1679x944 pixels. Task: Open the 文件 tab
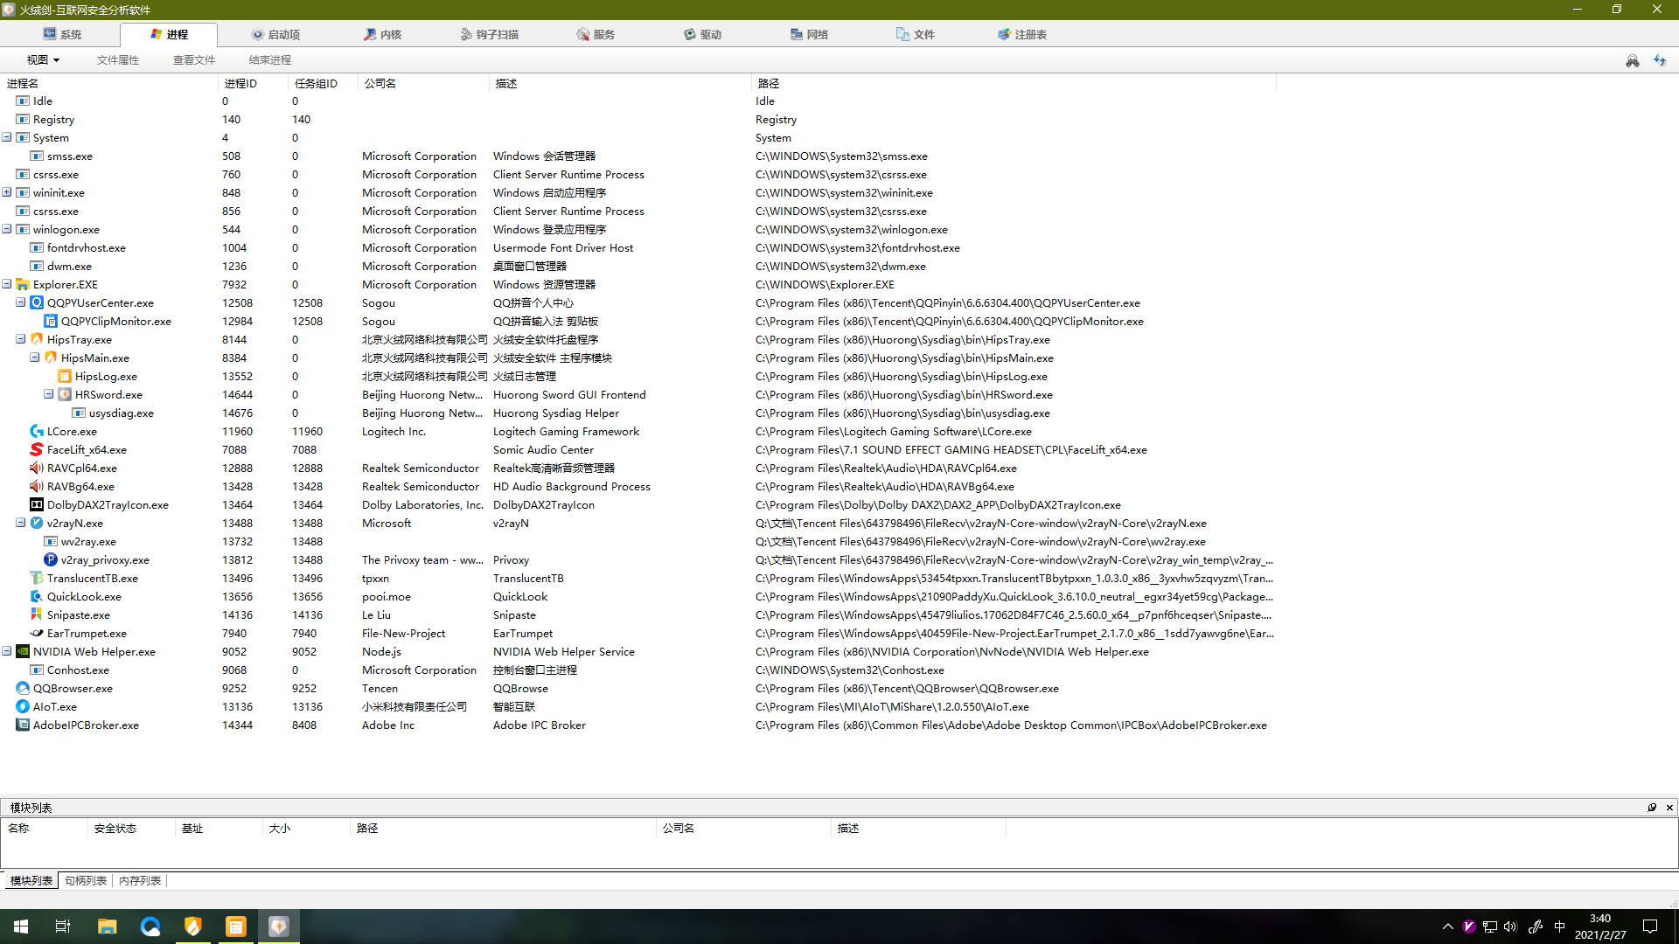click(916, 35)
